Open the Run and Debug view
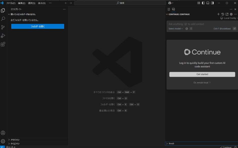Screen dimensions: 238x148 point(3,35)
